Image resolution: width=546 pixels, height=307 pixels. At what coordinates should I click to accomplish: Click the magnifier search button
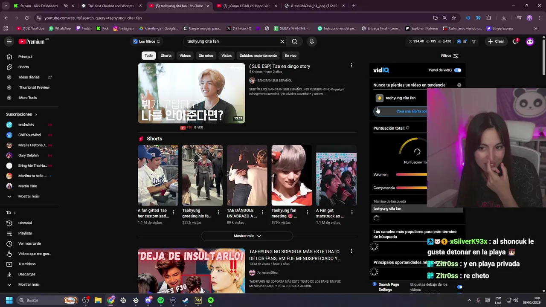pos(294,41)
